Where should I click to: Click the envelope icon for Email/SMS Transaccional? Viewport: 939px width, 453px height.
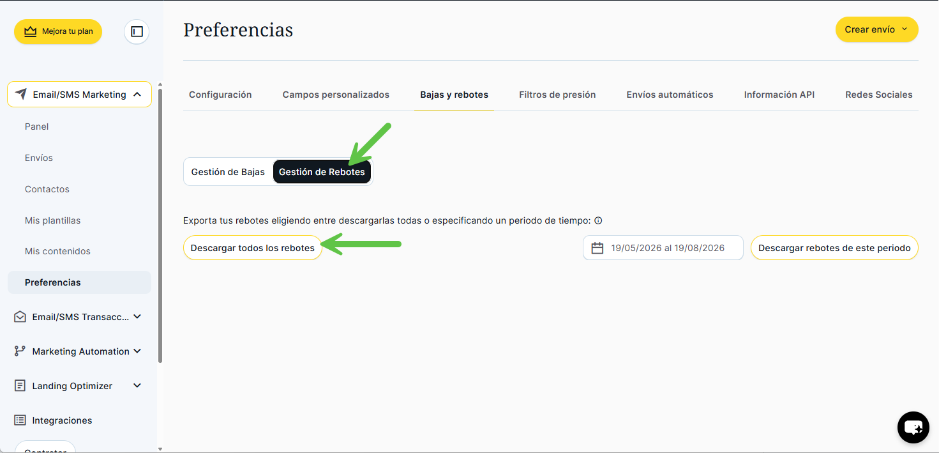[x=20, y=317]
